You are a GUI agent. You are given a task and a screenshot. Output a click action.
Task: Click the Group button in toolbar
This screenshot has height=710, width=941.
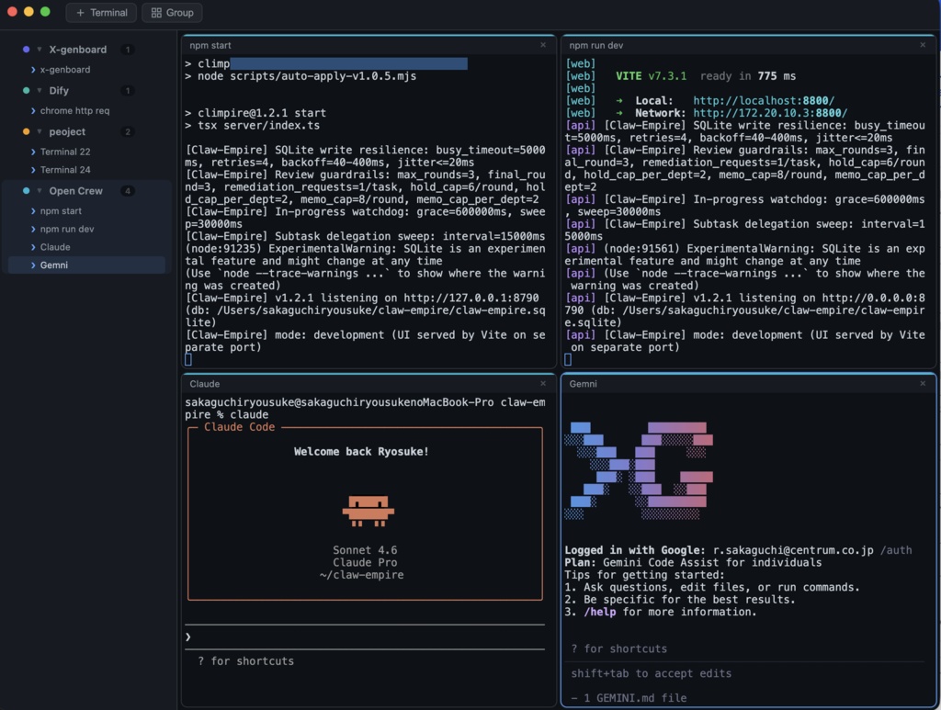[172, 13]
